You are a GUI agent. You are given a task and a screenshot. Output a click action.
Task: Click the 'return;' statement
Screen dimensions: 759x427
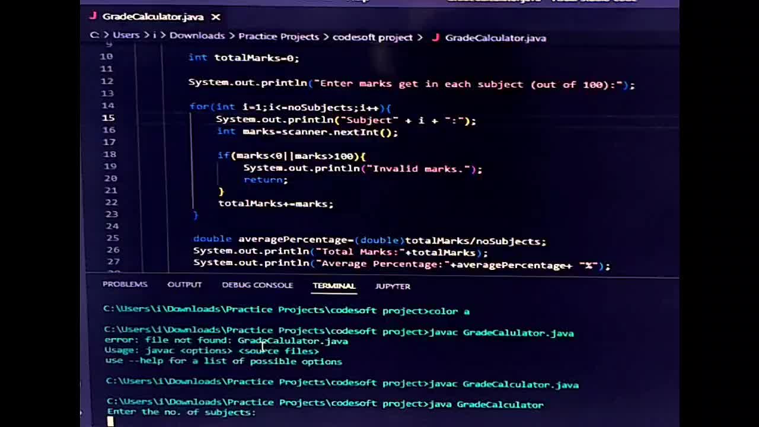[x=266, y=180]
